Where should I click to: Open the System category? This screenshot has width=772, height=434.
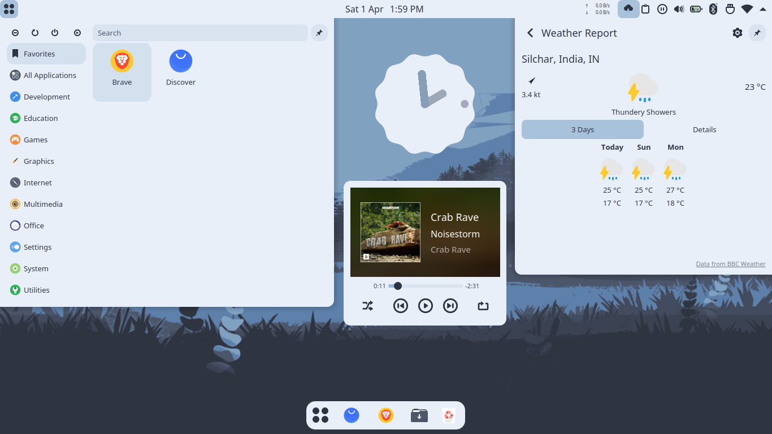[x=46, y=268]
